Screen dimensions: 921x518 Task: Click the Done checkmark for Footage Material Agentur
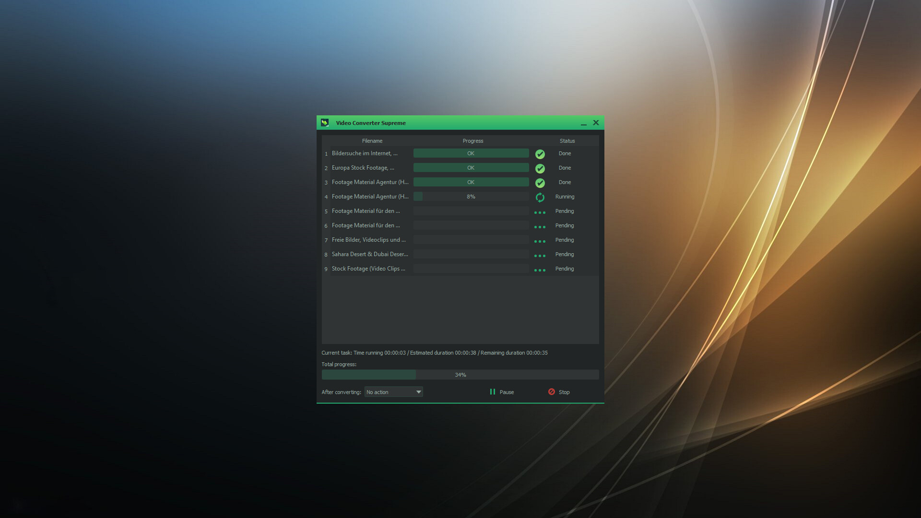(x=540, y=183)
